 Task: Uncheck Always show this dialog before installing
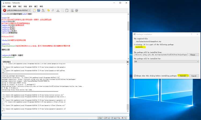[135, 76]
